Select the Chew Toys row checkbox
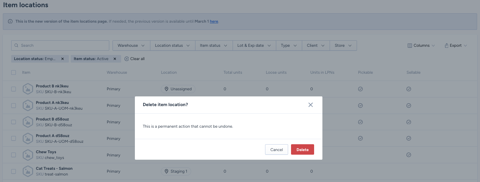 (14, 155)
